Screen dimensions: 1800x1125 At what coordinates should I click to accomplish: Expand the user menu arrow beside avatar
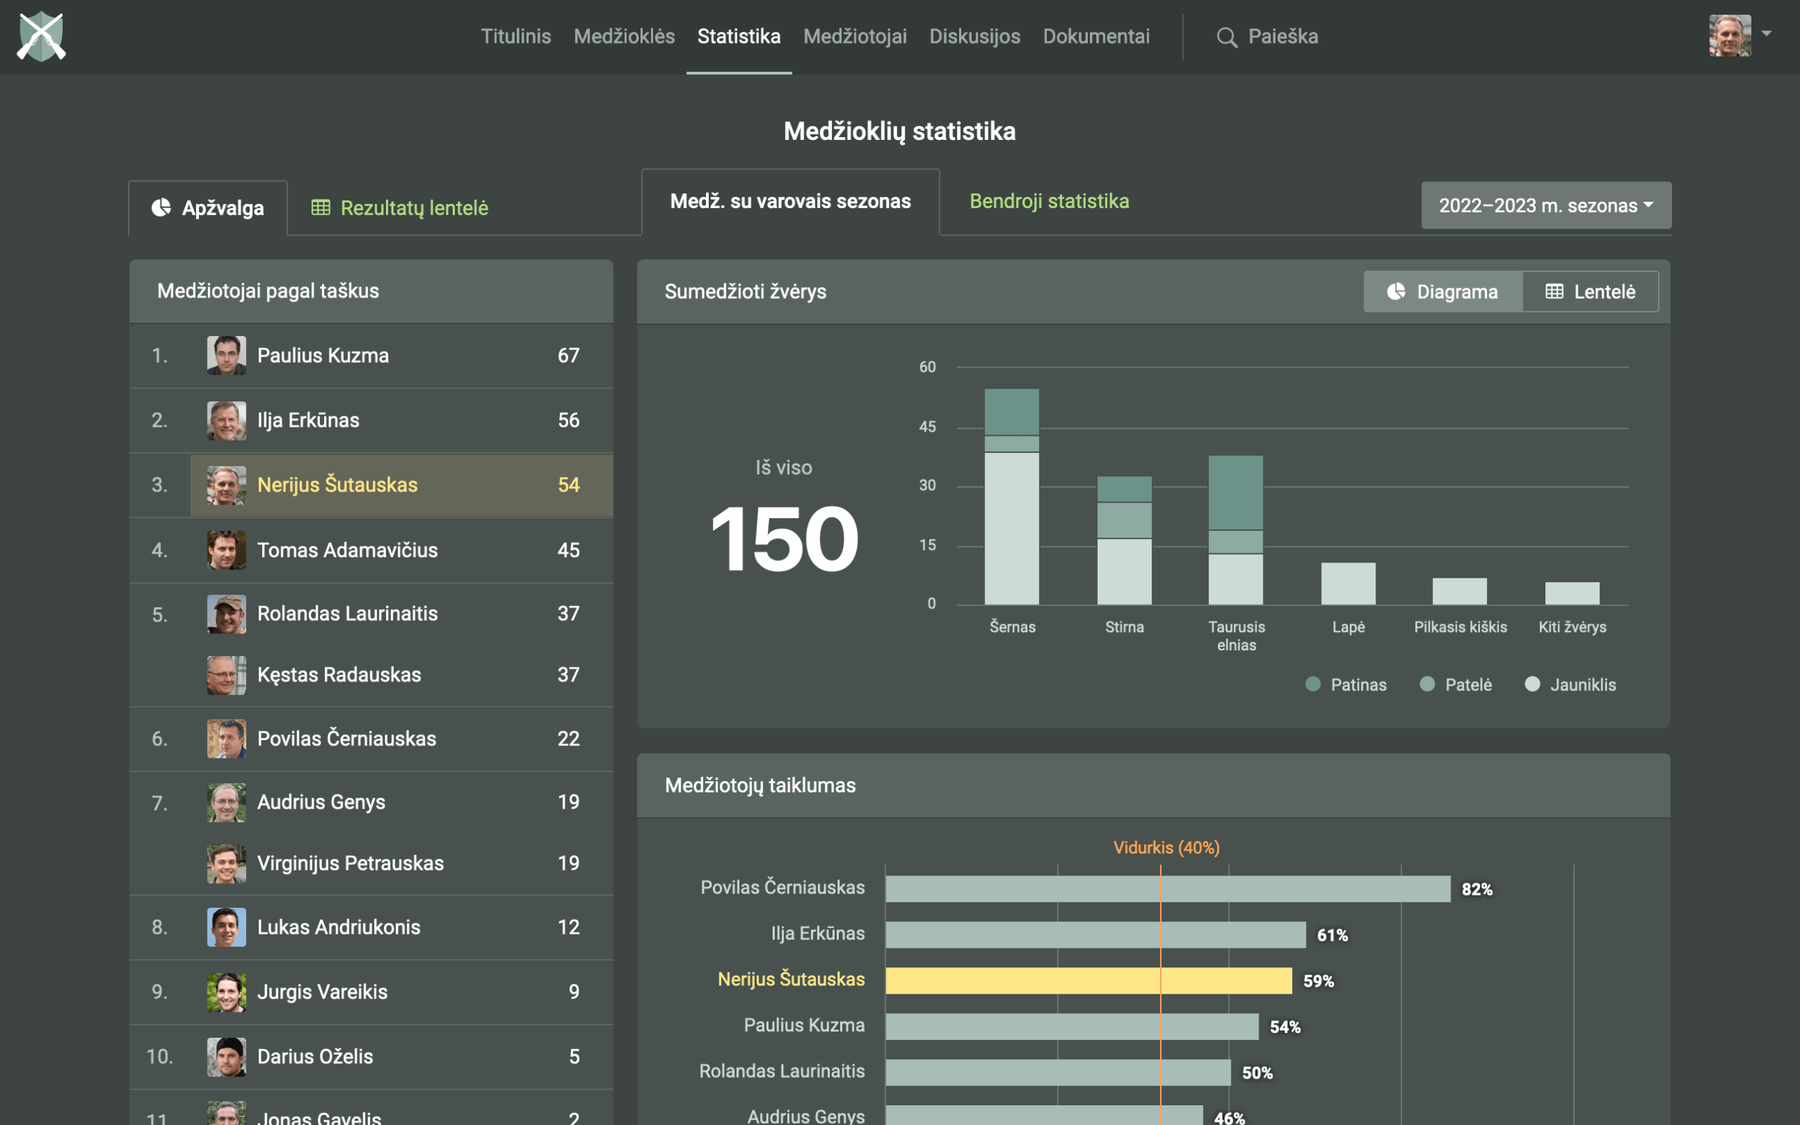[1766, 34]
